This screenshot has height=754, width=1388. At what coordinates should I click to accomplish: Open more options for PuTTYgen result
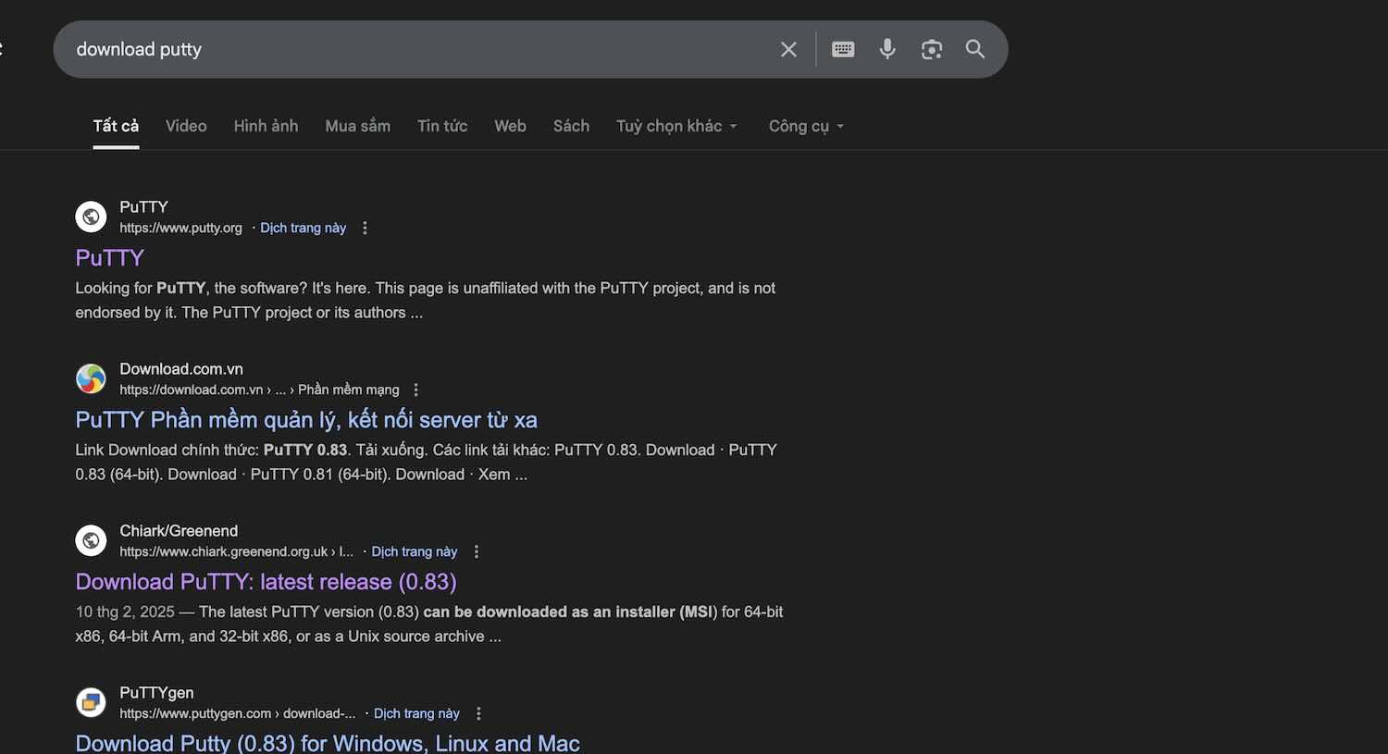pyautogui.click(x=478, y=713)
